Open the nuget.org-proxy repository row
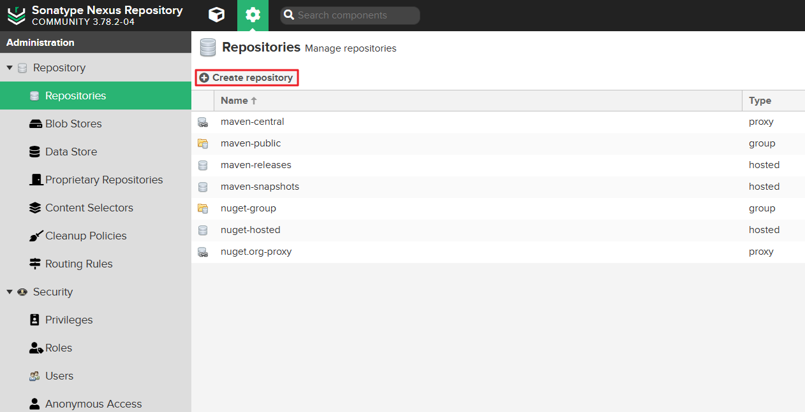This screenshot has width=805, height=412. (498, 252)
